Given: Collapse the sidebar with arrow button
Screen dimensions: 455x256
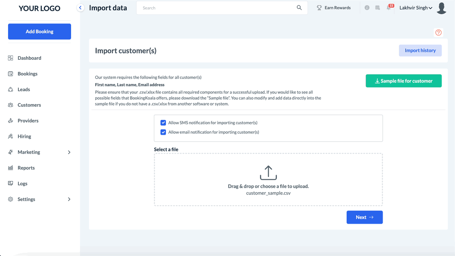Looking at the screenshot, I should pyautogui.click(x=80, y=8).
